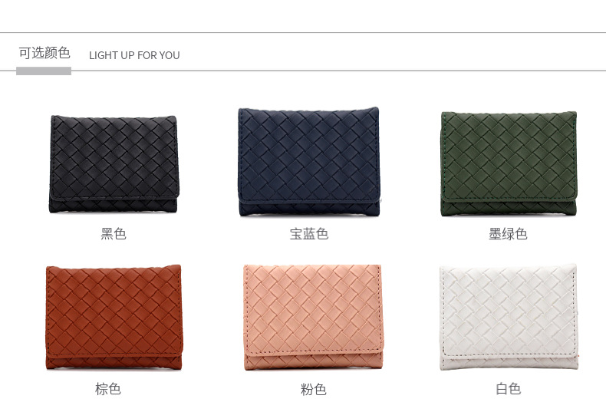
Task: Click the bottom flap of the pink wallet
Action: pyautogui.click(x=313, y=361)
